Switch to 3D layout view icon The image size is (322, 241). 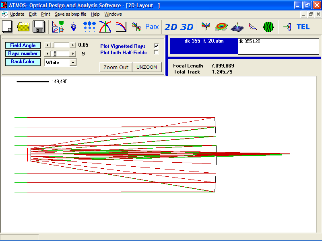coord(187,27)
